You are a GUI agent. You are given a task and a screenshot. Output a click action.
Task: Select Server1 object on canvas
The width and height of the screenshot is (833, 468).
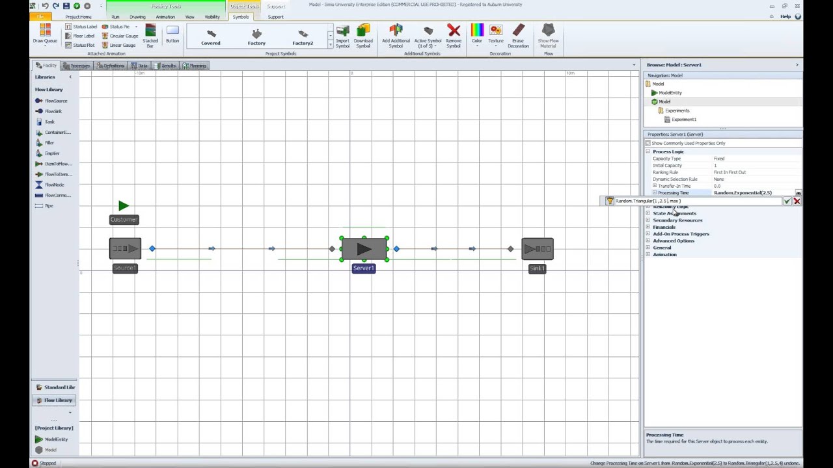coord(364,249)
